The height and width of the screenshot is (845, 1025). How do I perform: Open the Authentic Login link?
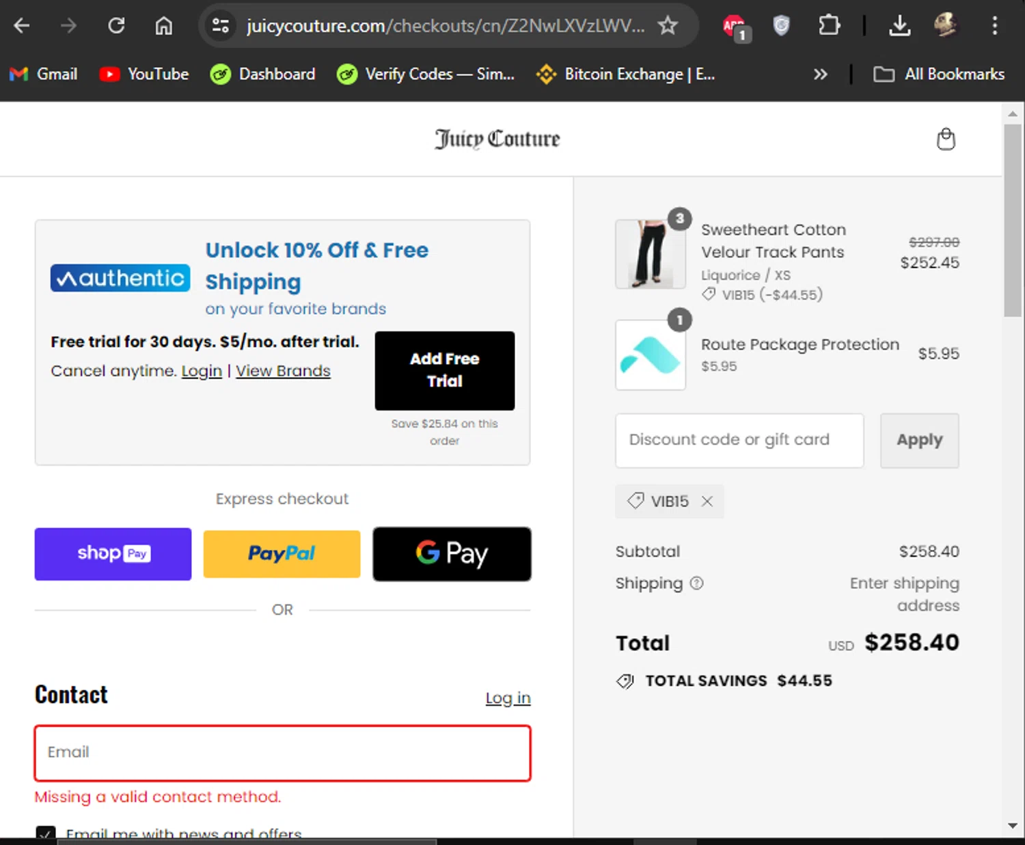tap(202, 371)
